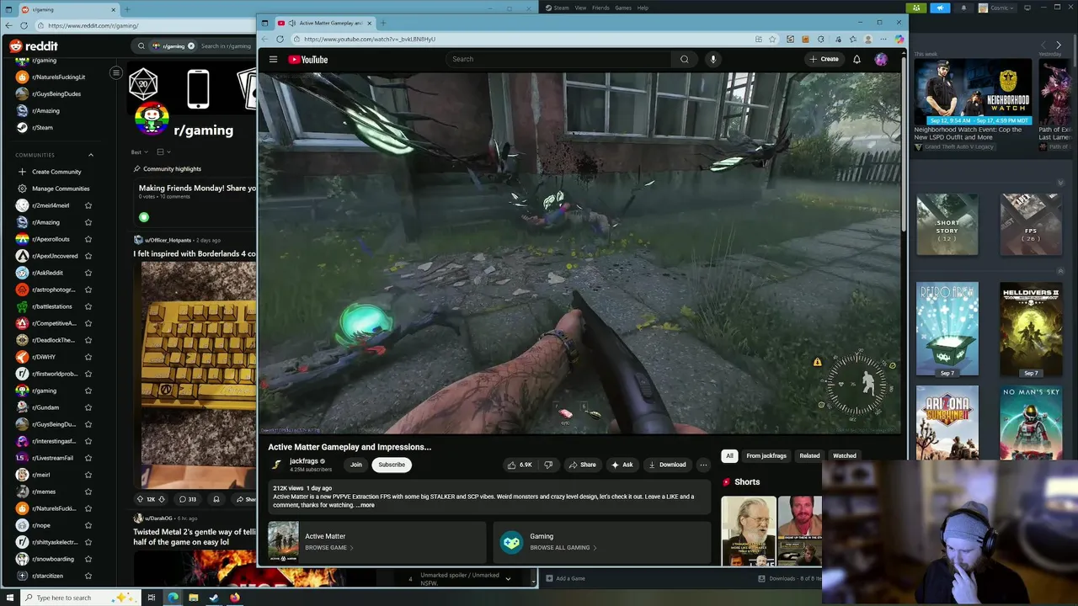Open Helldivers II cover in Steam

click(1031, 329)
